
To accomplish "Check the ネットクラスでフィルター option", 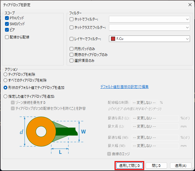I will pyautogui.click(x=72, y=28).
